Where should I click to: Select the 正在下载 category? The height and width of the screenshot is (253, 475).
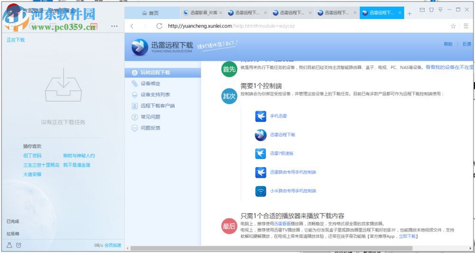(x=16, y=40)
